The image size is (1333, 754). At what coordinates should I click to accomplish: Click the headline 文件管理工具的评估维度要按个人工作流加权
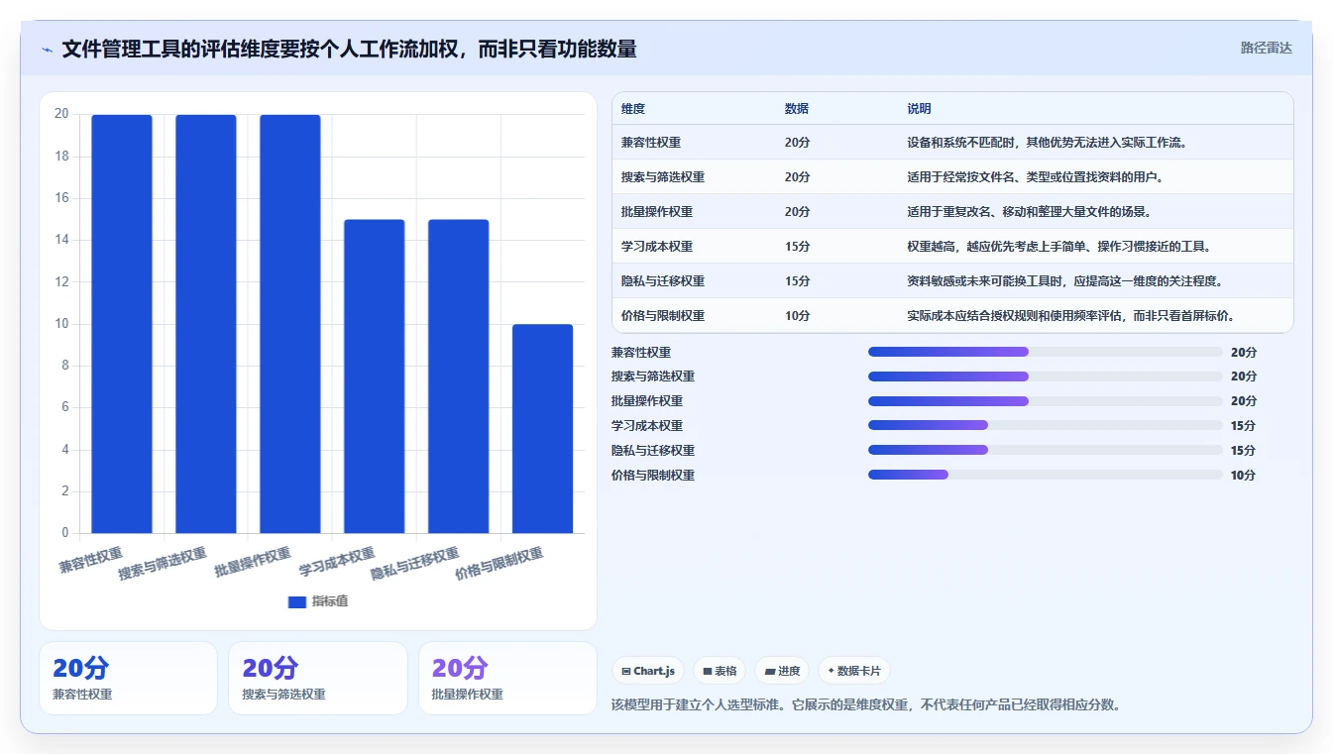click(x=349, y=49)
